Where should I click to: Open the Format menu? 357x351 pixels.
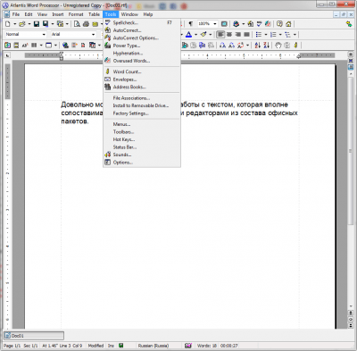[x=76, y=14]
